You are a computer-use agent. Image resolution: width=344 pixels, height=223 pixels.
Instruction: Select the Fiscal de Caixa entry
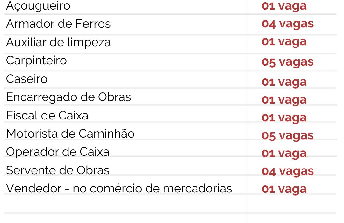[47, 115]
